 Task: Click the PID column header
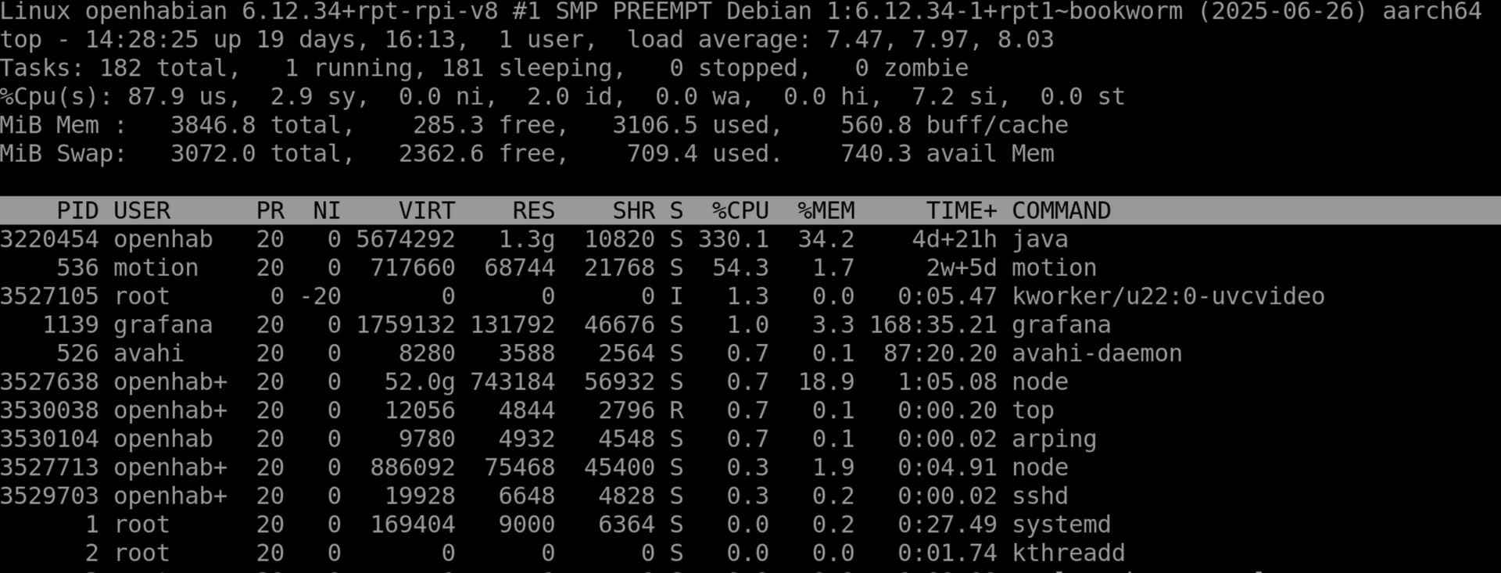pos(77,210)
